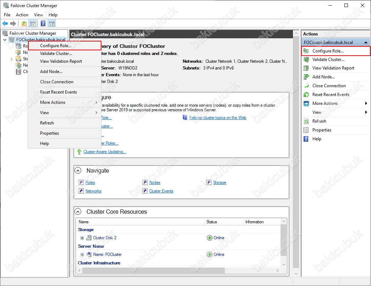This screenshot has width=371, height=286.
Task: Click the Up one level folder icon
Action: (24, 24)
